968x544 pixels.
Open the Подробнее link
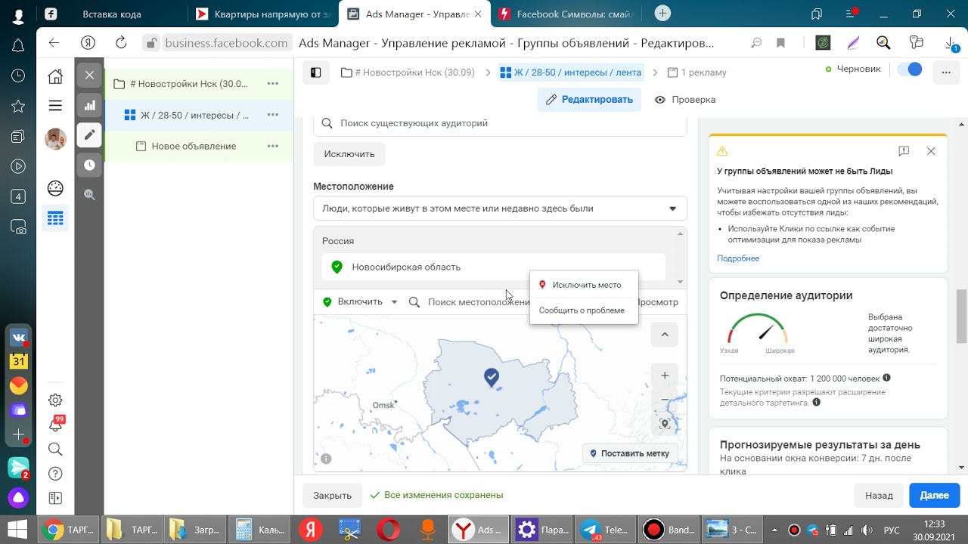click(738, 258)
